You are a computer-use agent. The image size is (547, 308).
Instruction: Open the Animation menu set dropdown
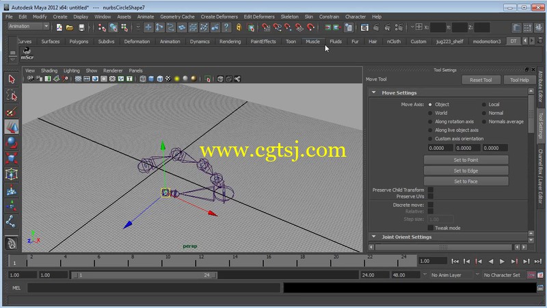pos(29,27)
